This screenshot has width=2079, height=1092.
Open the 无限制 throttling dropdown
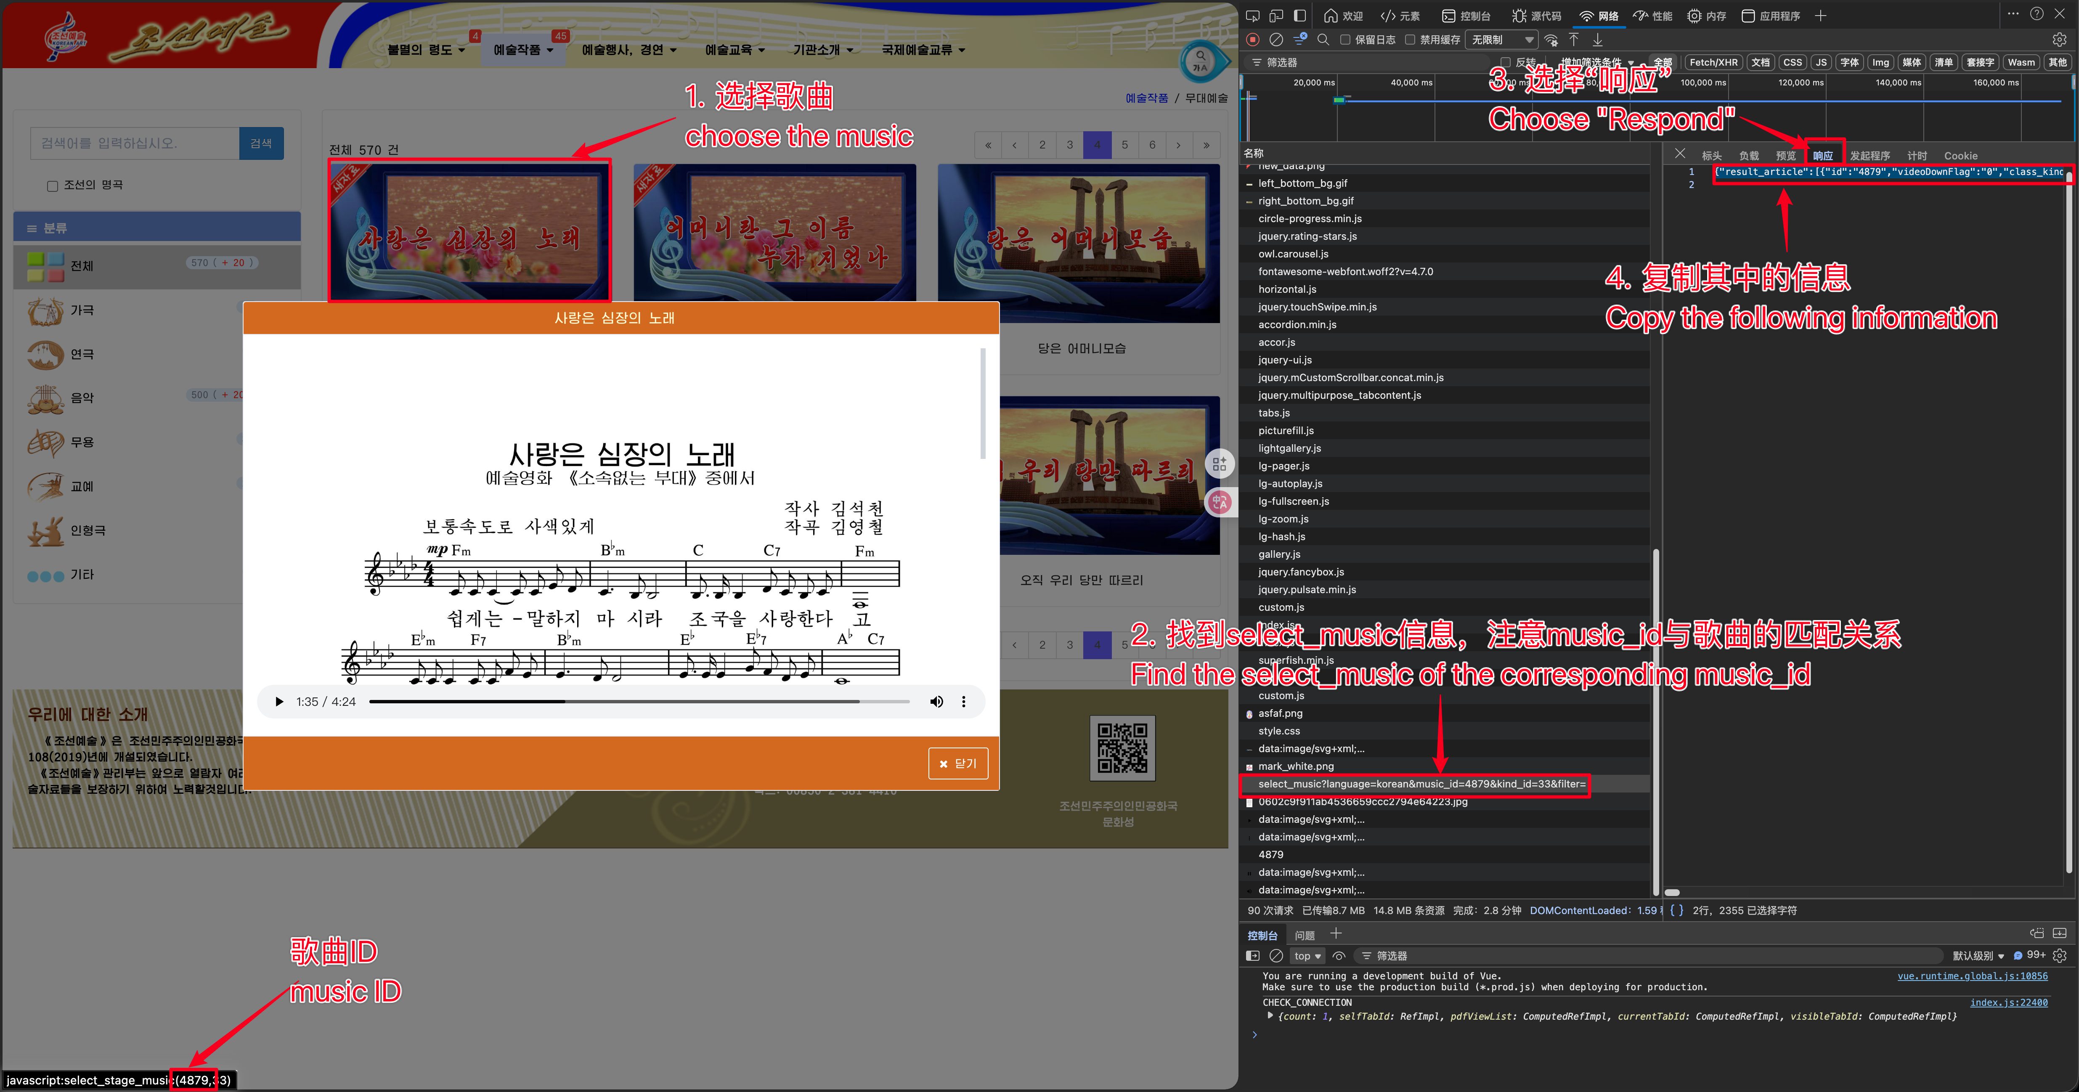(1502, 40)
